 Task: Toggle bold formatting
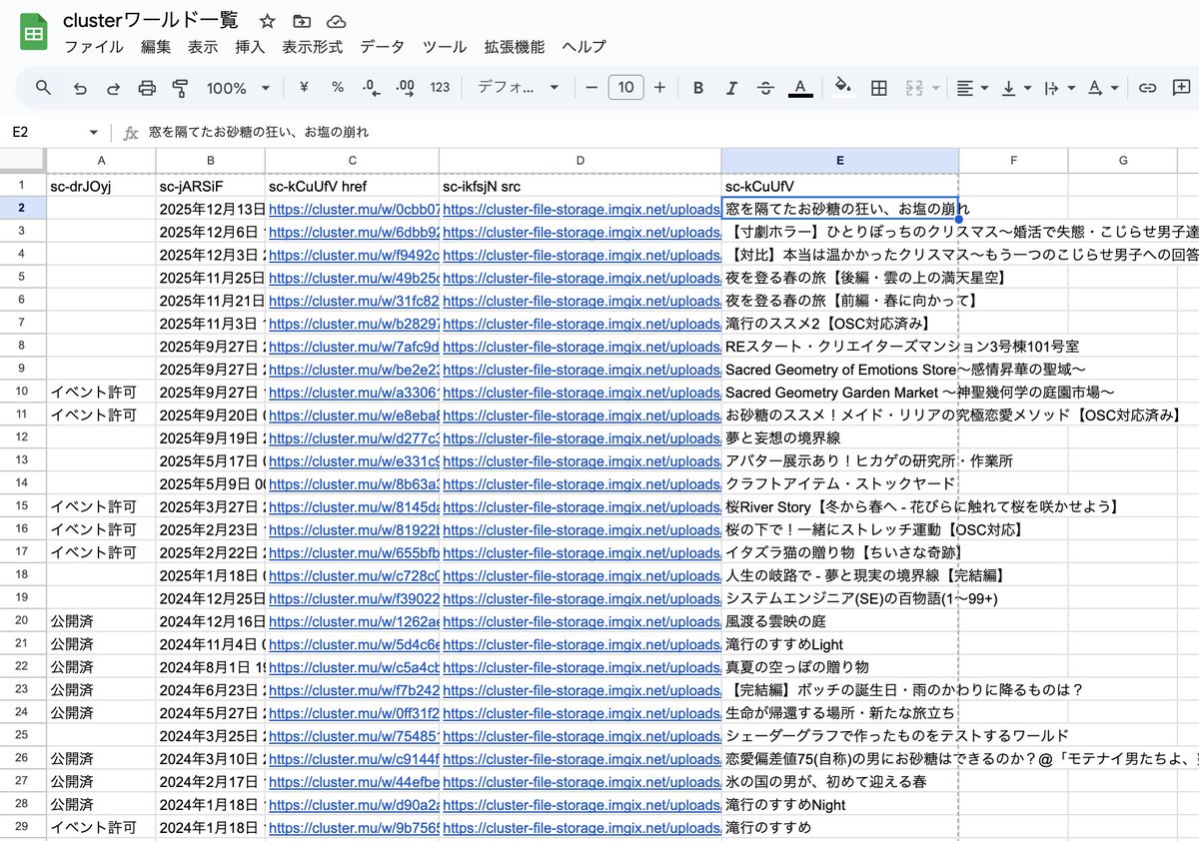coord(698,88)
